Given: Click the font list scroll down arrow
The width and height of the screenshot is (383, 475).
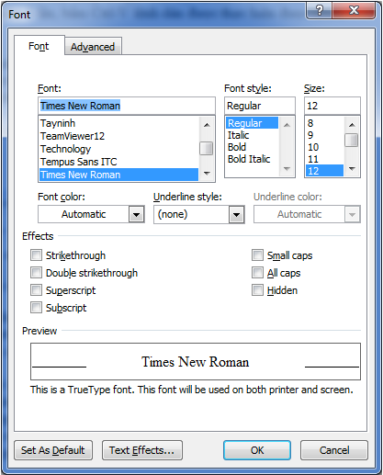Looking at the screenshot, I should coord(207,174).
